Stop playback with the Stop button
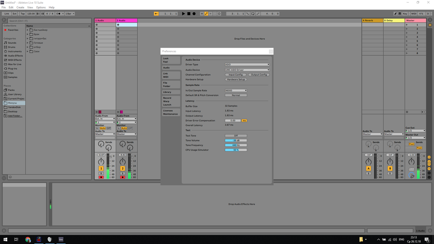434x244 pixels. coord(189,14)
